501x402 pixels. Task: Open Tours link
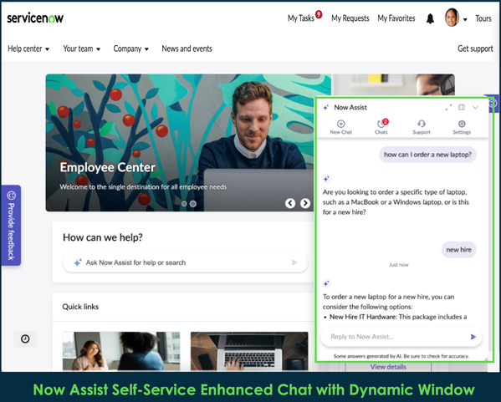[x=483, y=18]
